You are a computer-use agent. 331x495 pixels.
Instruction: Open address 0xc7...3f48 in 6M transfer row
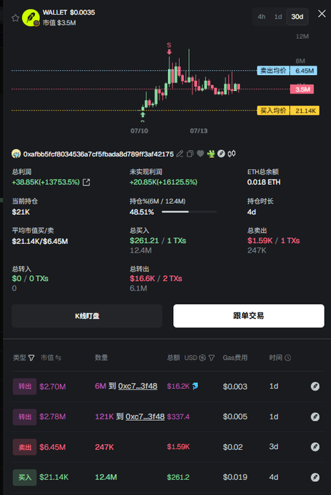point(137,386)
